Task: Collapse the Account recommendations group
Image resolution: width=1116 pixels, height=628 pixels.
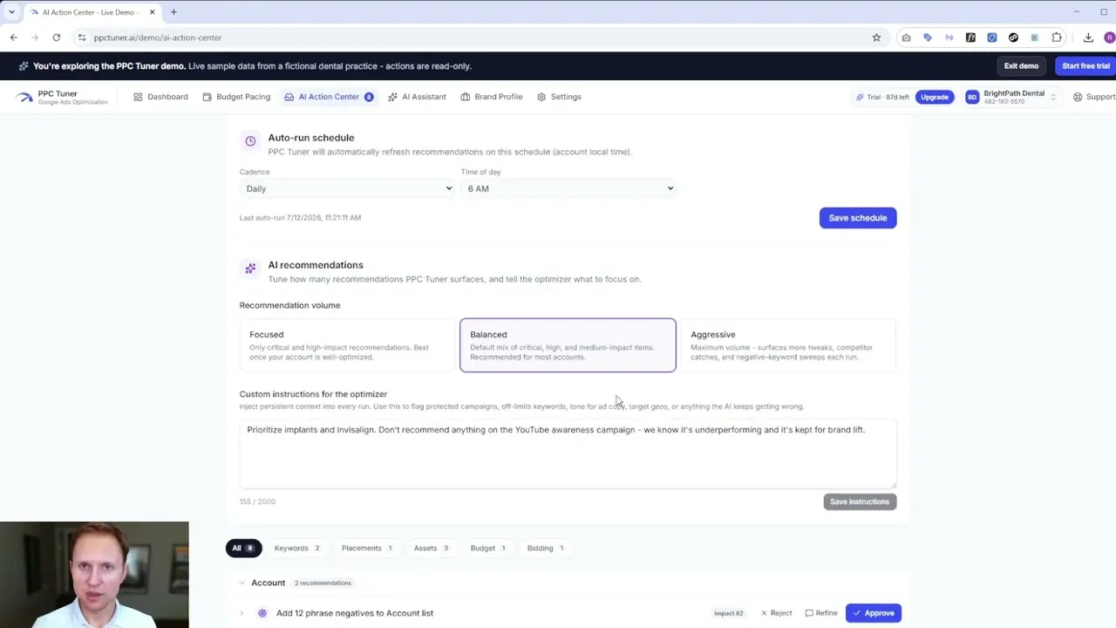Action: click(242, 583)
